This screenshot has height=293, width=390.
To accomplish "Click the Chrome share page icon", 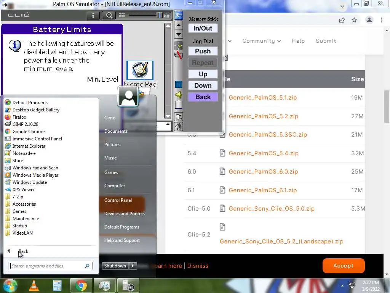I will click(x=342, y=20).
